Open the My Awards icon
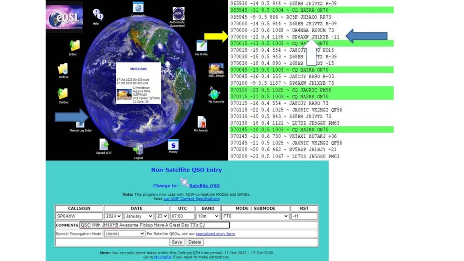 click(202, 122)
